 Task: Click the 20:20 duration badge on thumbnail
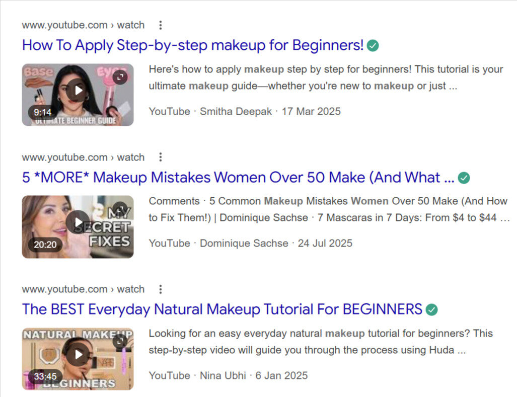pos(45,245)
